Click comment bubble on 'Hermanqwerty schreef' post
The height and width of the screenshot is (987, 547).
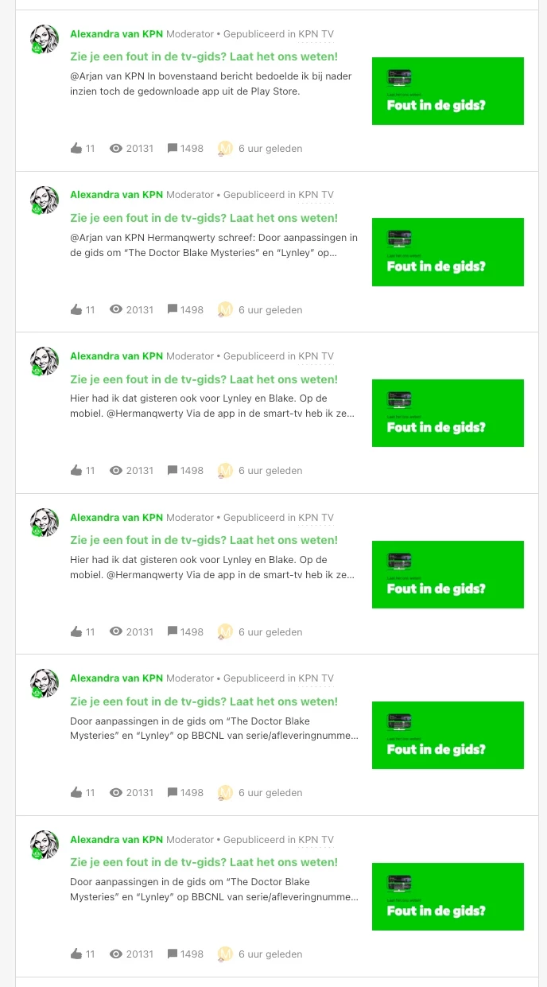click(x=173, y=309)
